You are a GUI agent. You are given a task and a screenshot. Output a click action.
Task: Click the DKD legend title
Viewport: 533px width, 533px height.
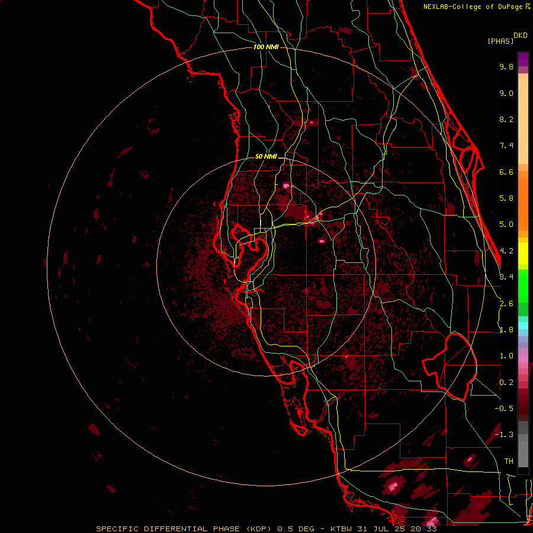tap(521, 36)
